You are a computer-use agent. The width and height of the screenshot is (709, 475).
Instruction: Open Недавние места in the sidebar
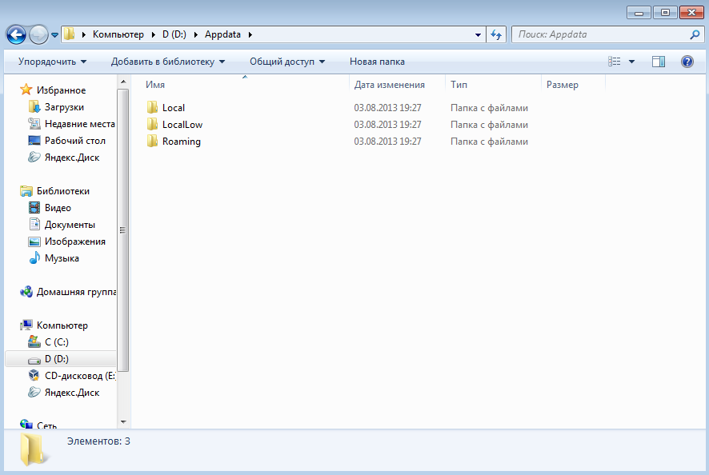pyautogui.click(x=79, y=124)
